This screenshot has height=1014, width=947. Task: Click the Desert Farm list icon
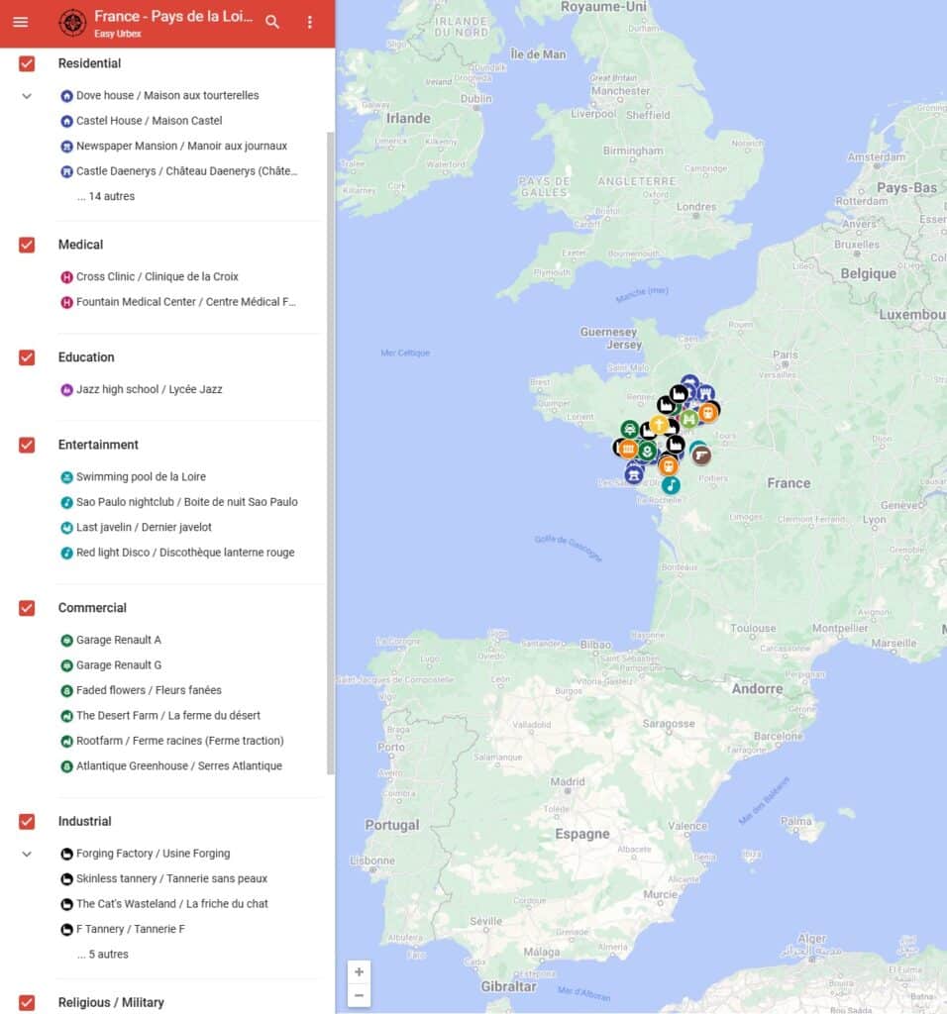[66, 716]
